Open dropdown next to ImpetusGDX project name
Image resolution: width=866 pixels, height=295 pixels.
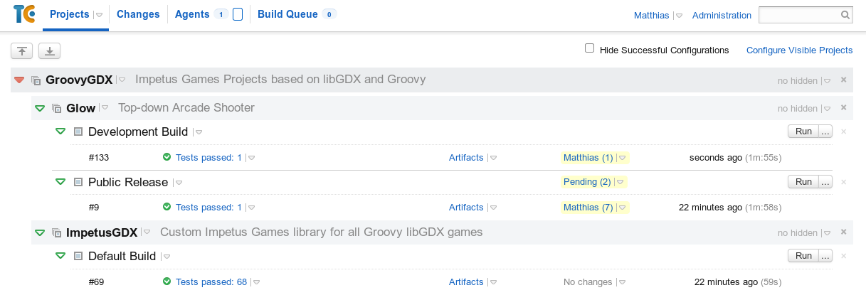147,232
